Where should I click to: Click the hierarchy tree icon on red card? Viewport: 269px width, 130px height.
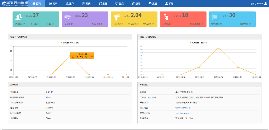(x=166, y=17)
